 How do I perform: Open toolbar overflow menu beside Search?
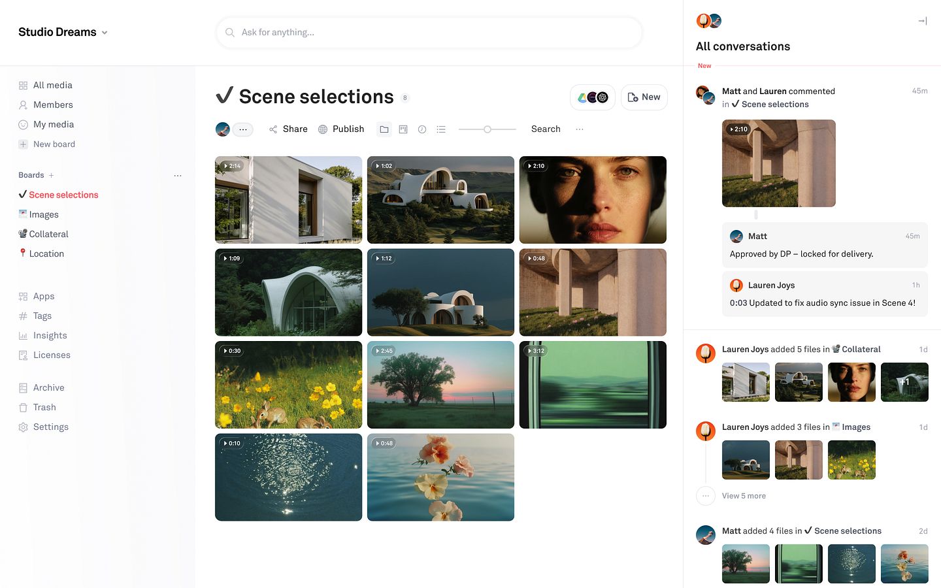[x=579, y=129]
